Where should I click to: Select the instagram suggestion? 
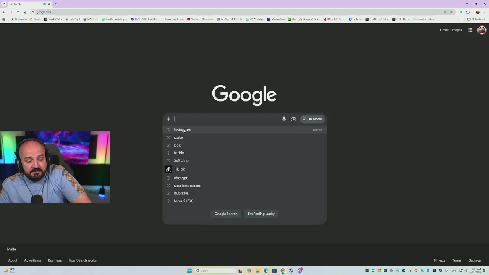coord(244,130)
